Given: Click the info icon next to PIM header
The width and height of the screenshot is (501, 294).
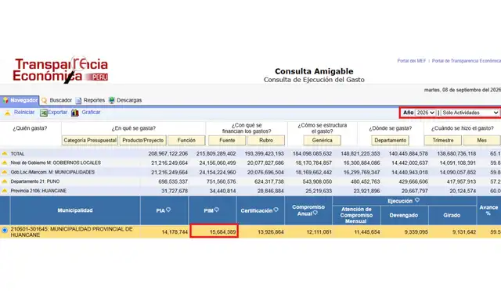Looking at the screenshot, I should pos(217,210).
